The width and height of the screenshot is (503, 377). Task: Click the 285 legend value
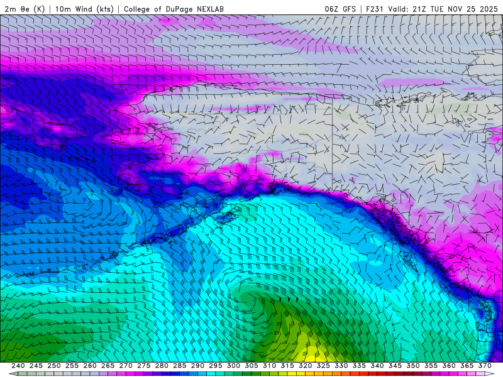click(x=180, y=366)
